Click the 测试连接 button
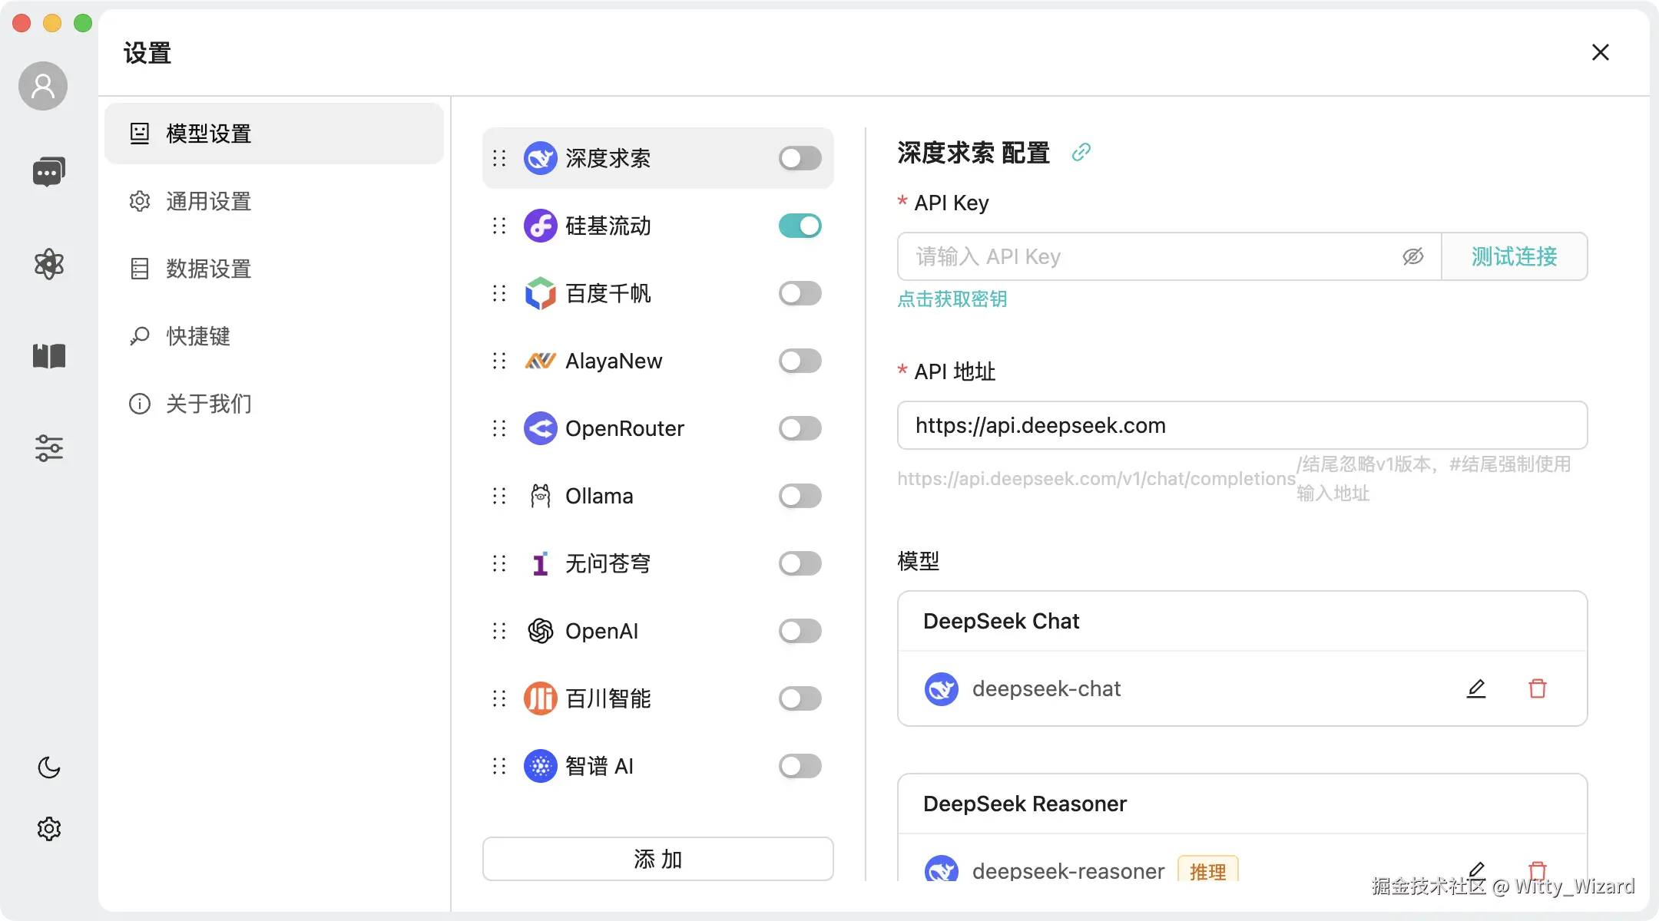1659x921 pixels. tap(1514, 256)
